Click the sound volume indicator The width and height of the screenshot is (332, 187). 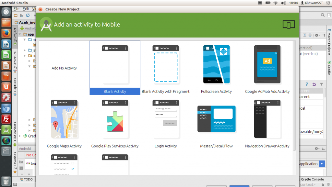pos(283,3)
